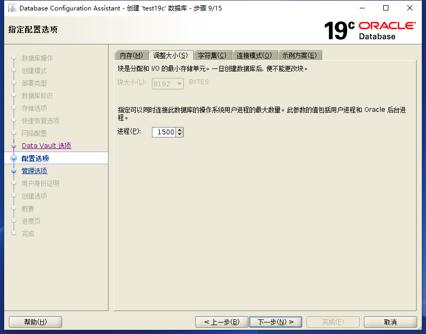Click inside the 进程 value field 1500
The image size is (426, 334).
tap(164, 132)
